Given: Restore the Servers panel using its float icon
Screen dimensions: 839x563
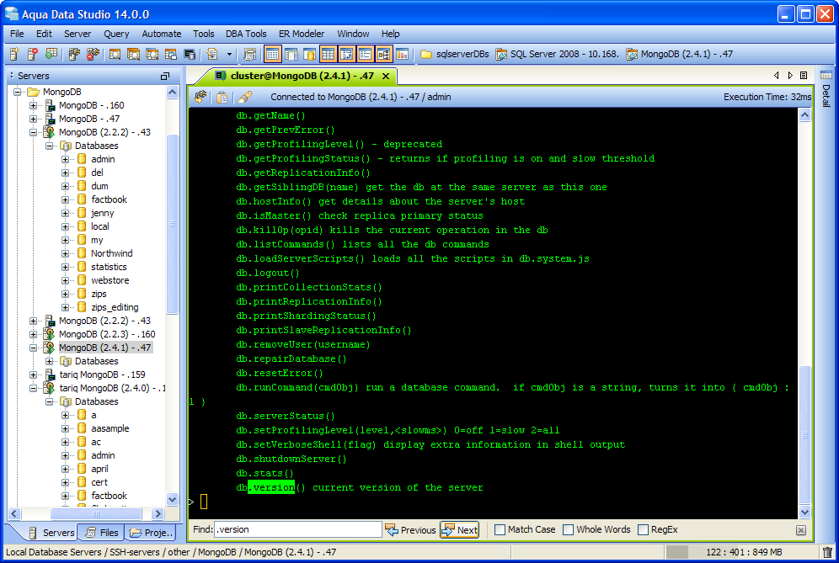Looking at the screenshot, I should (165, 76).
